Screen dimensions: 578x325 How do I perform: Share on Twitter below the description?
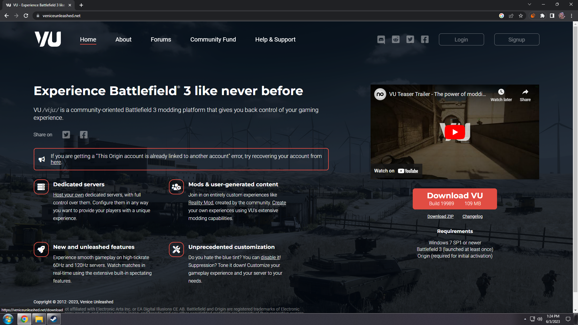click(x=66, y=135)
